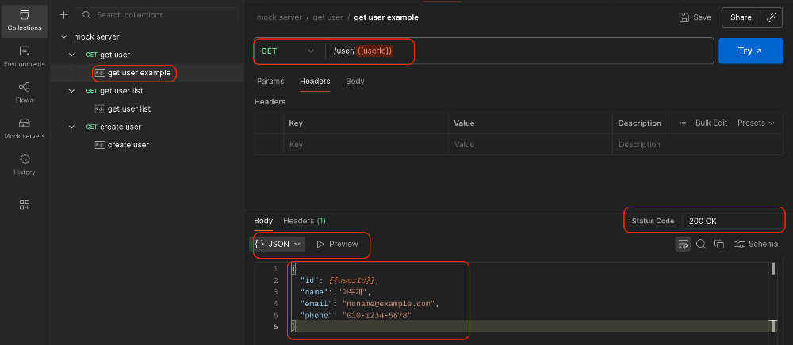Viewport: 793px width, 345px height.
Task: Click the empty header Description cell
Action: [697, 144]
